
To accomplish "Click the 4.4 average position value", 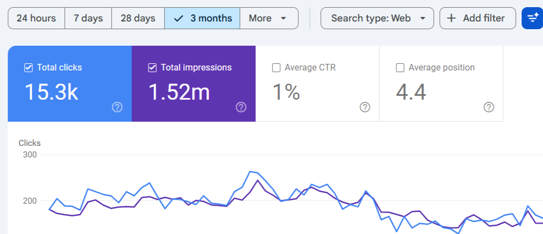I will point(411,92).
